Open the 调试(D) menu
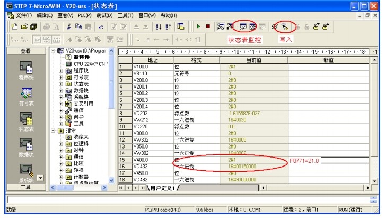 pos(104,15)
